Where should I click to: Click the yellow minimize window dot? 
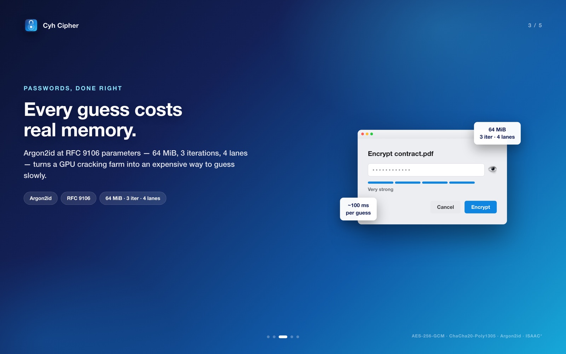tap(367, 134)
